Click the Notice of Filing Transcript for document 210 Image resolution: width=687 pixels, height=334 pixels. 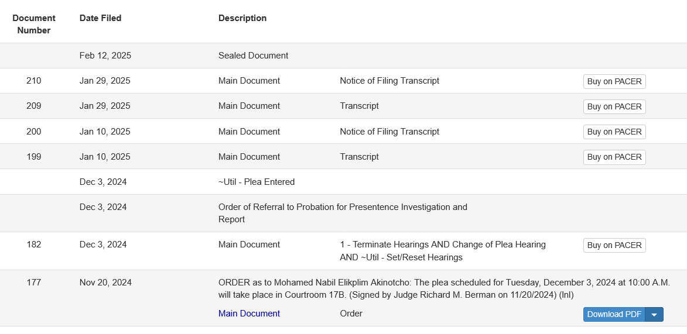pyautogui.click(x=389, y=81)
